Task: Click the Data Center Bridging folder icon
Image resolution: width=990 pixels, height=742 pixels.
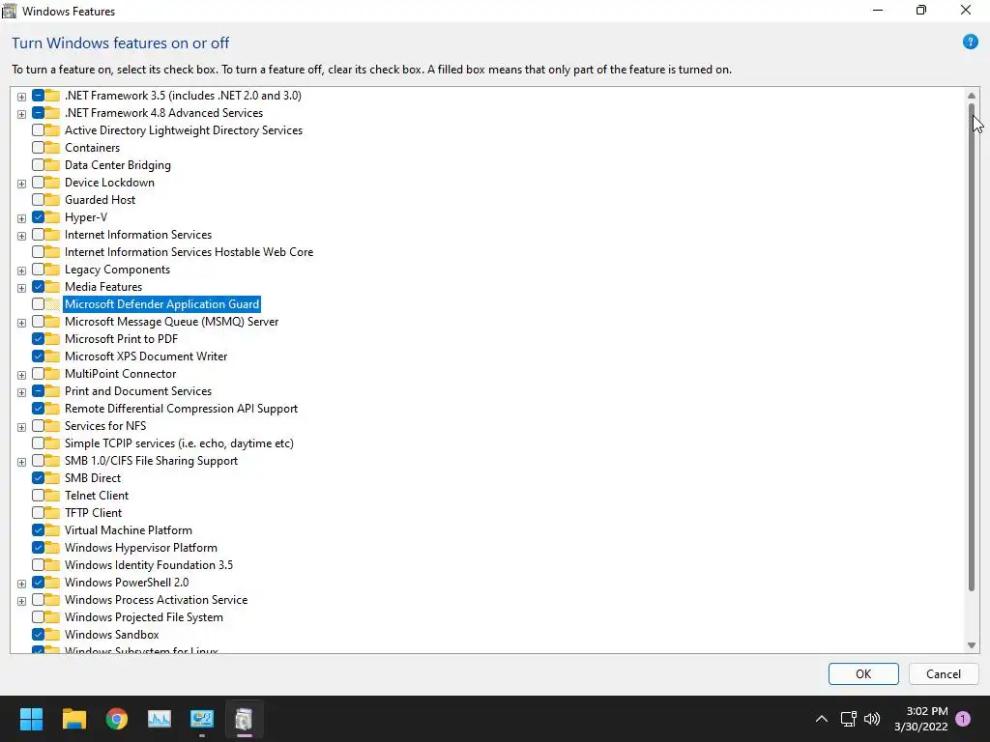Action: (52, 165)
